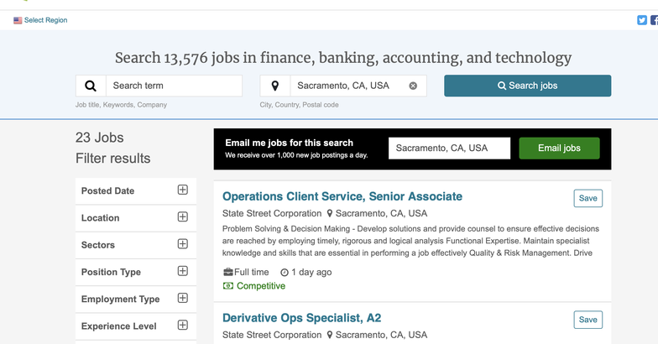
Task: Save the Operations Client Service job
Action: point(587,198)
